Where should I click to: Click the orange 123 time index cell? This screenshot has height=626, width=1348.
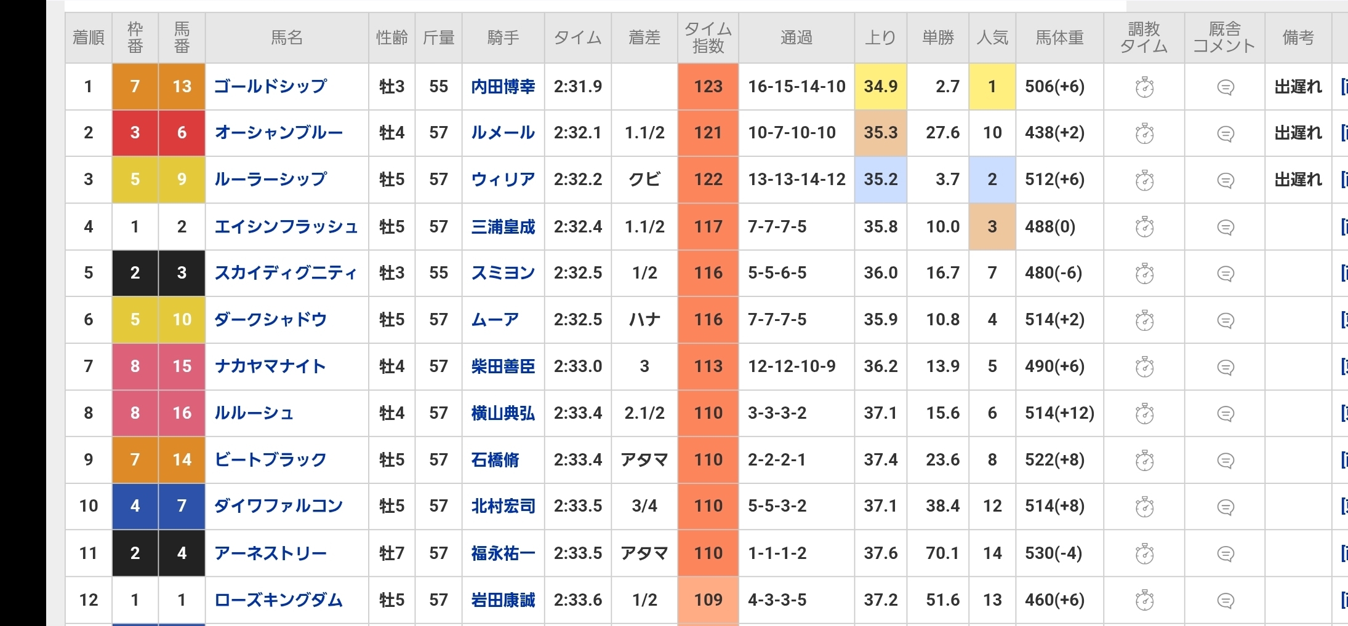[x=708, y=87]
